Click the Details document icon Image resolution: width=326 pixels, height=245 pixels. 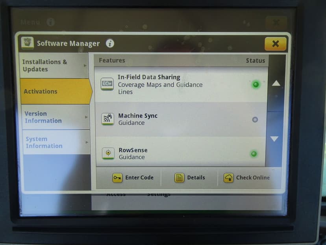click(179, 178)
